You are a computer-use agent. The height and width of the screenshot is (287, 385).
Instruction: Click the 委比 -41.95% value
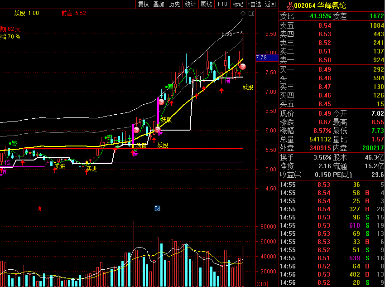[319, 16]
